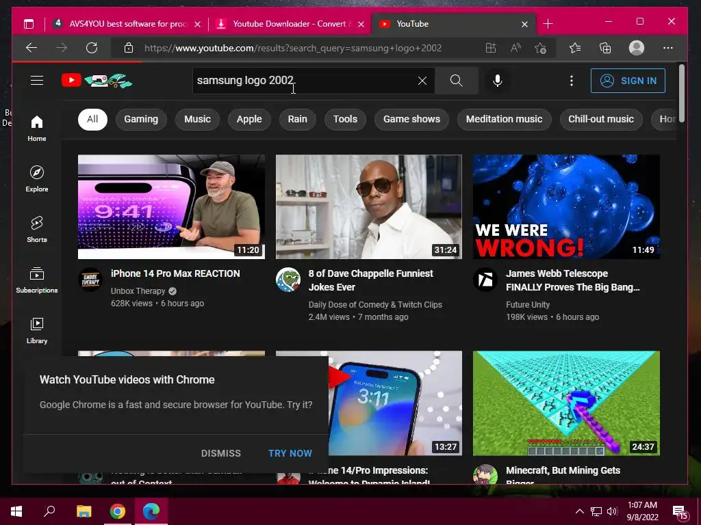The height and width of the screenshot is (525, 701).
Task: Click the YouTube logo
Action: pyautogui.click(x=97, y=81)
